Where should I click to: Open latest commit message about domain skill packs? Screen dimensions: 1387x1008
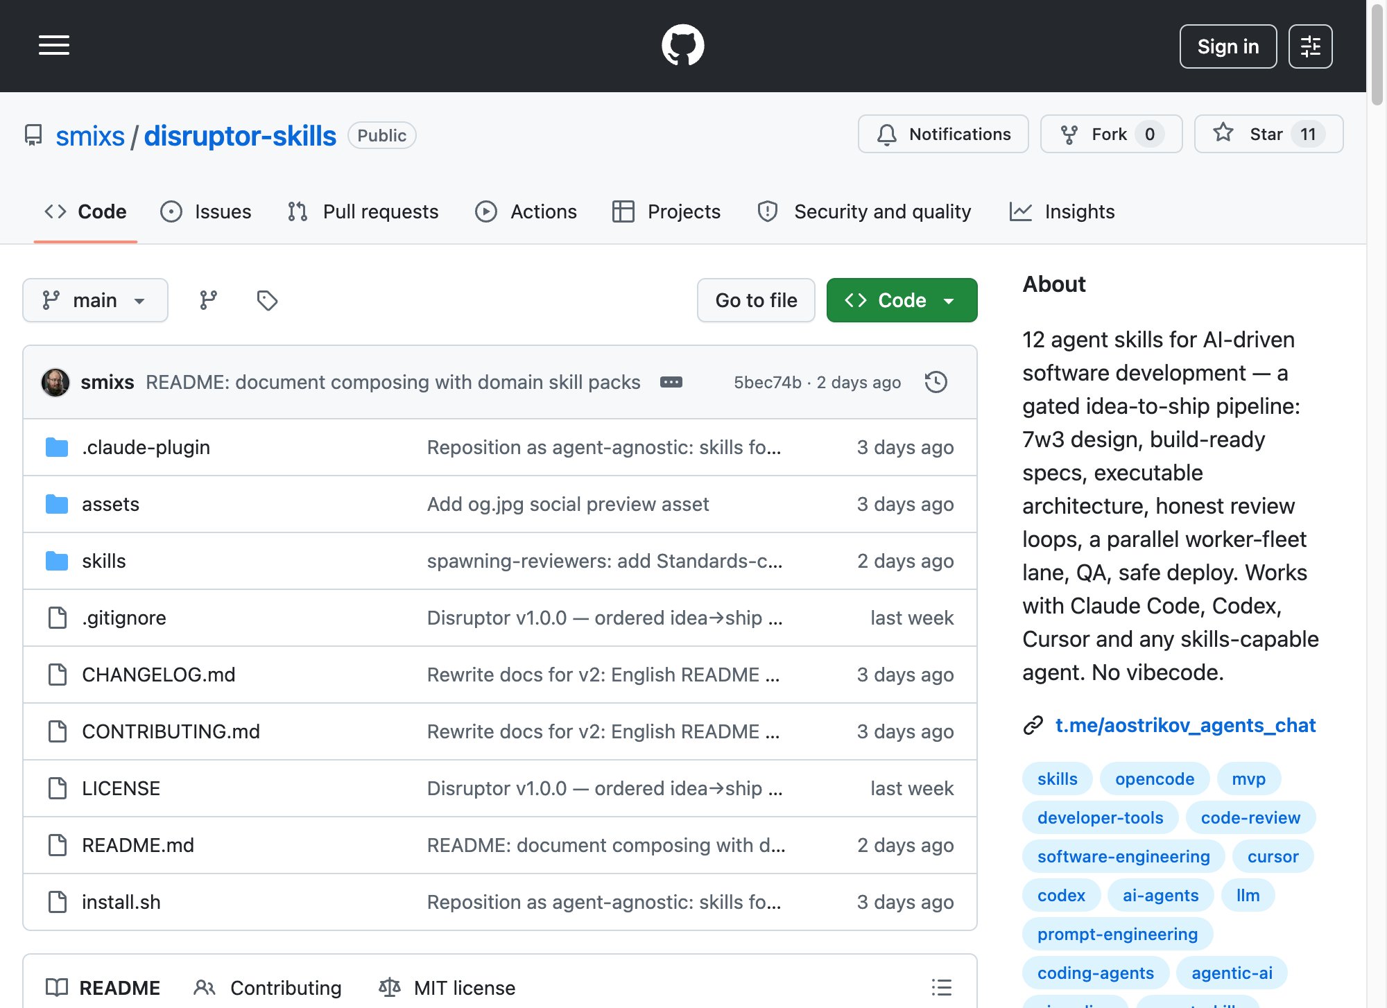click(393, 382)
